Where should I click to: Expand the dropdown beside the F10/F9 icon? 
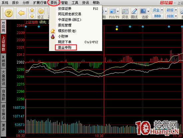pos(118,11)
